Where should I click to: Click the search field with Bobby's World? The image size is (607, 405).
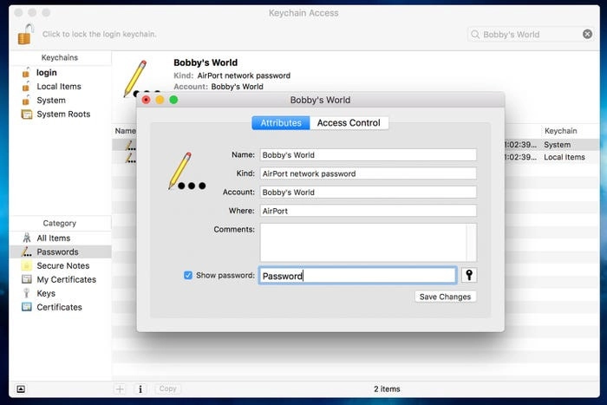coord(531,35)
